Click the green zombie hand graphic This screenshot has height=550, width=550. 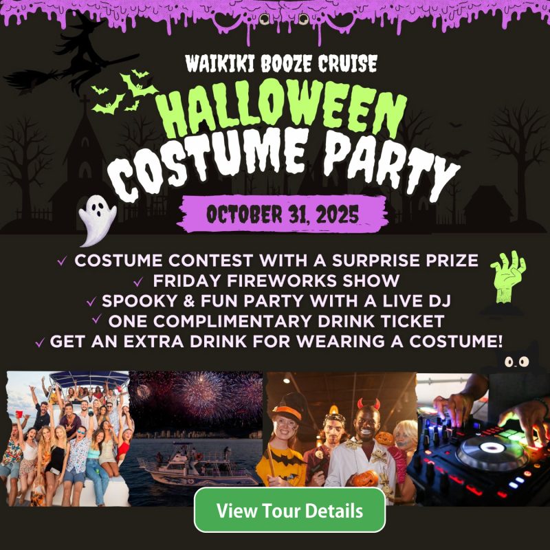click(x=507, y=277)
